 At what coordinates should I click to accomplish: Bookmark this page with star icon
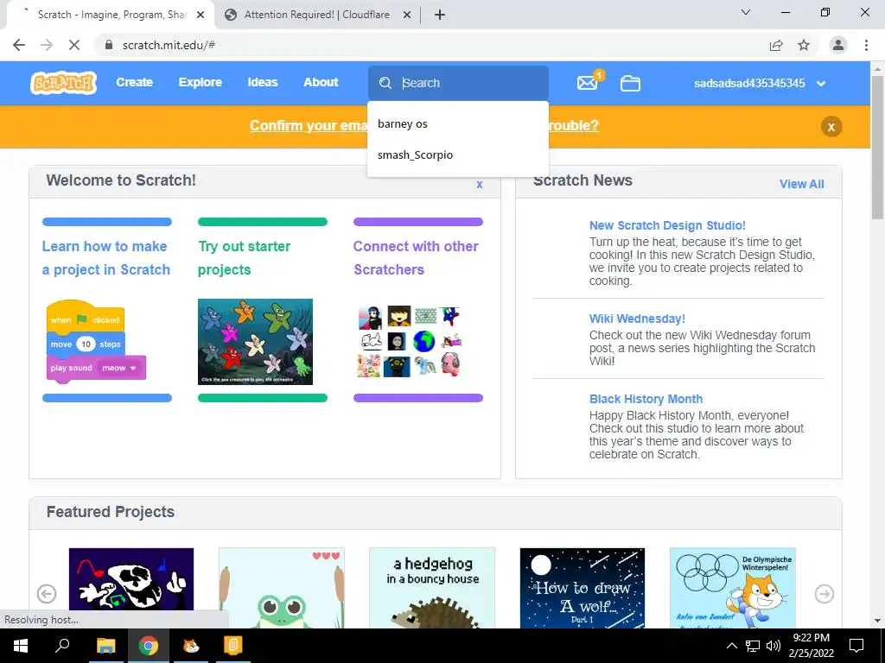pyautogui.click(x=804, y=45)
